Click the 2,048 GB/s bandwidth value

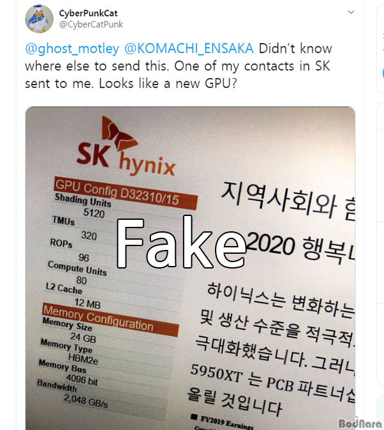[86, 401]
